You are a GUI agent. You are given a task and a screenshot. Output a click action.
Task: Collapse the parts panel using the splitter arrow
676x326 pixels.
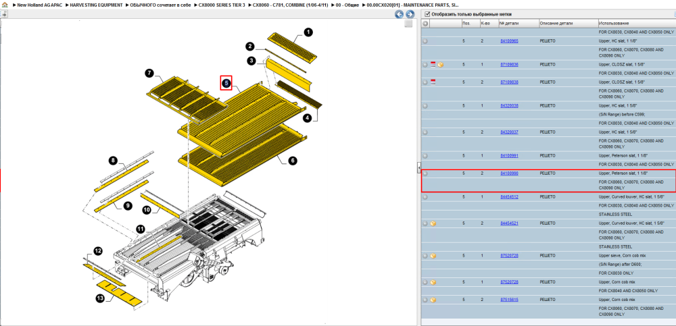pos(418,168)
